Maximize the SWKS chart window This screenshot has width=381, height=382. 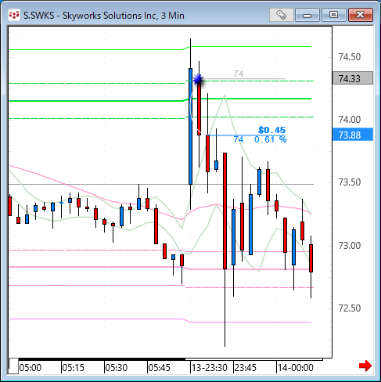click(334, 15)
